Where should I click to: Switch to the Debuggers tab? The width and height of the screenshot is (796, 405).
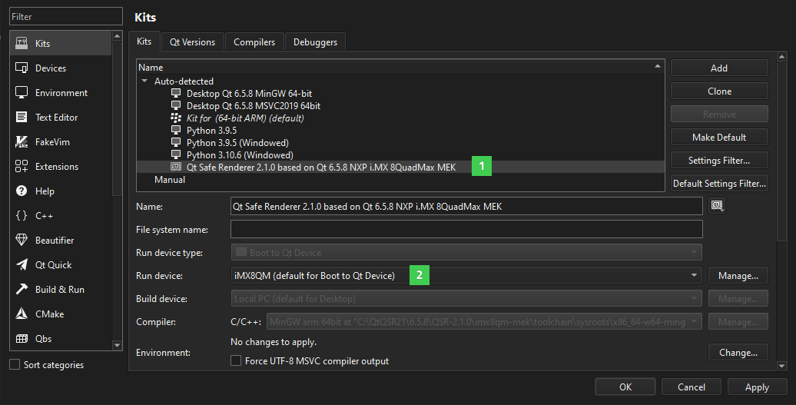click(315, 42)
